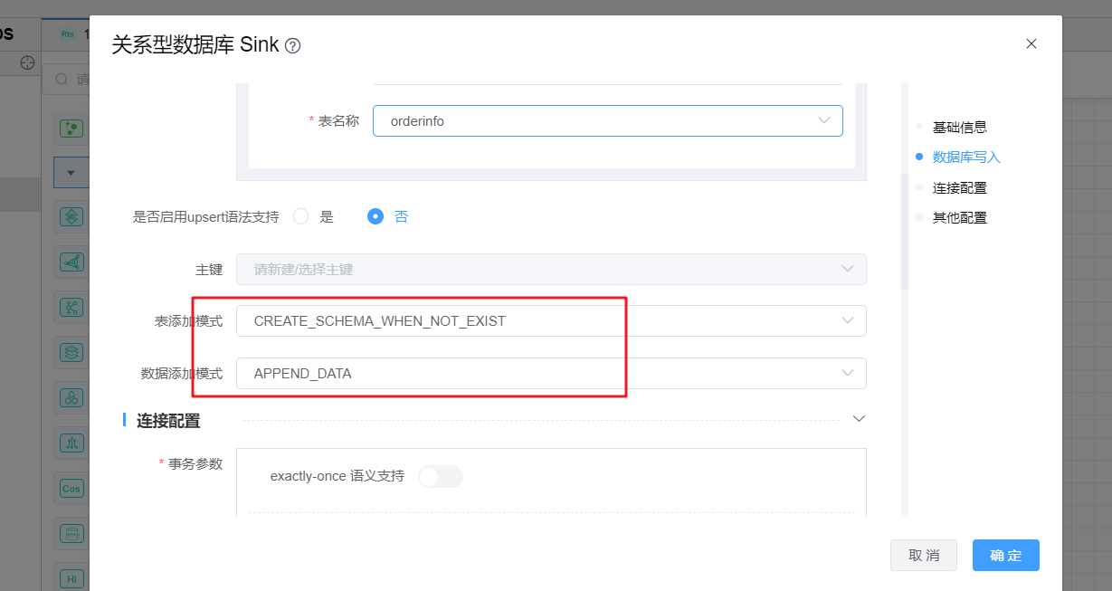The width and height of the screenshot is (1112, 591).
Task: Select 否 for upsert syntax support
Action: pyautogui.click(x=375, y=216)
